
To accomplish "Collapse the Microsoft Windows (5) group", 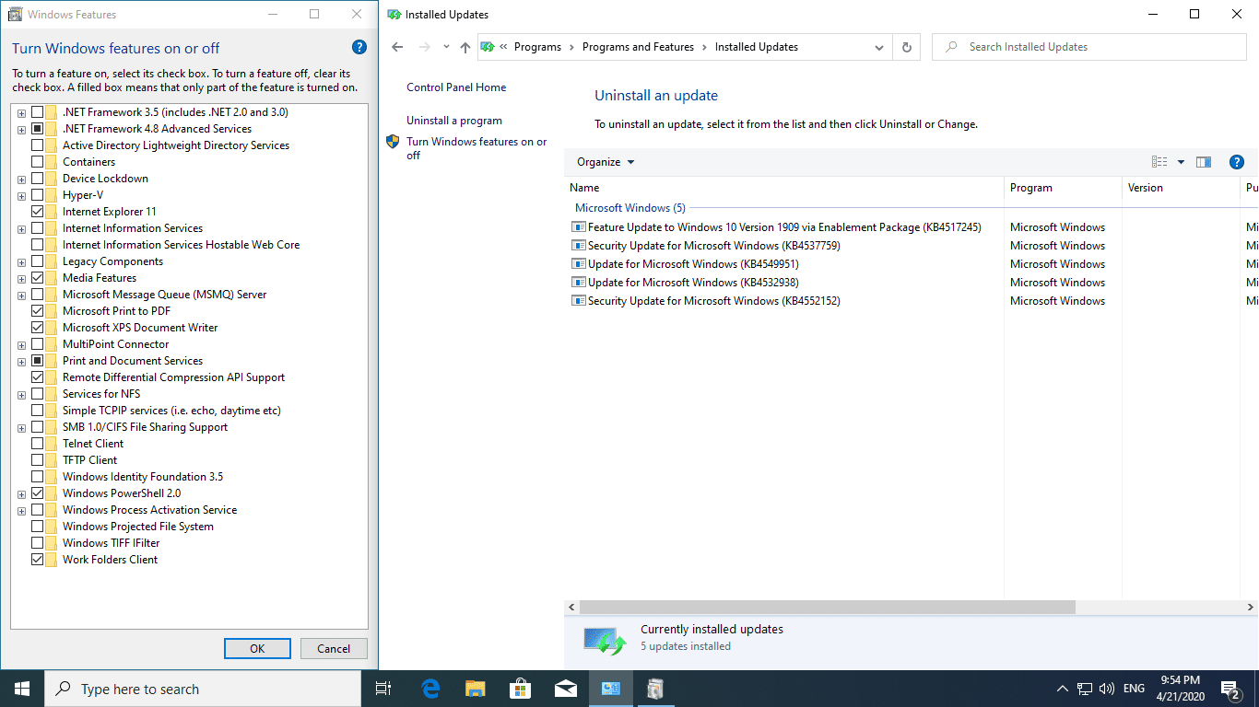I will tap(630, 208).
